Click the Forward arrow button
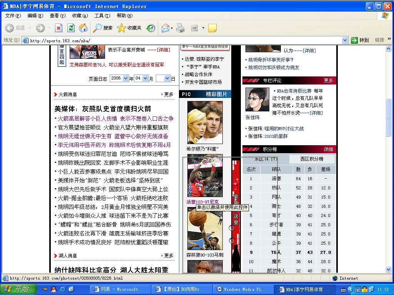Image resolution: width=394 pixels, height=295 pixels. point(40,28)
